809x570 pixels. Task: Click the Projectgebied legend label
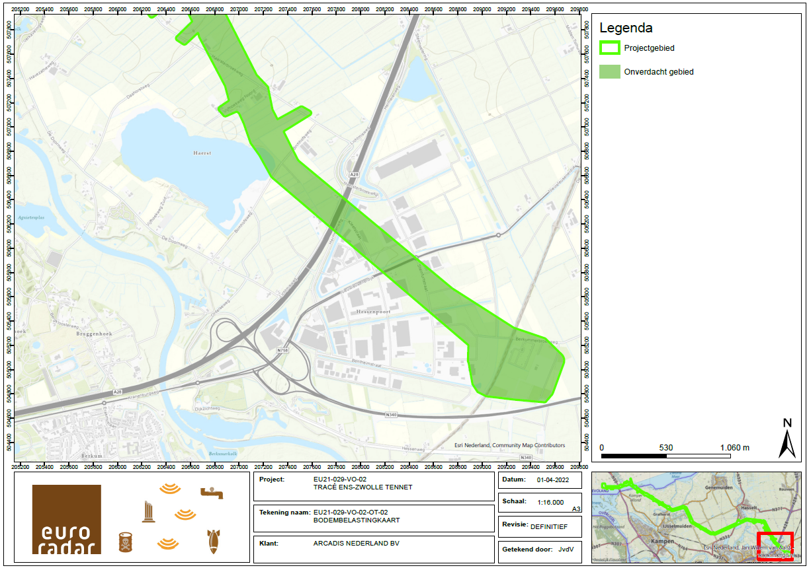tap(649, 48)
